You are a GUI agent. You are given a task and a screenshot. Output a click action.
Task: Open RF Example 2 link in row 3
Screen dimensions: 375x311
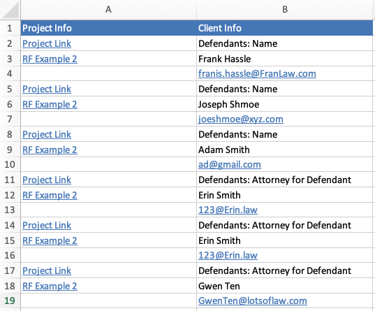(x=50, y=59)
